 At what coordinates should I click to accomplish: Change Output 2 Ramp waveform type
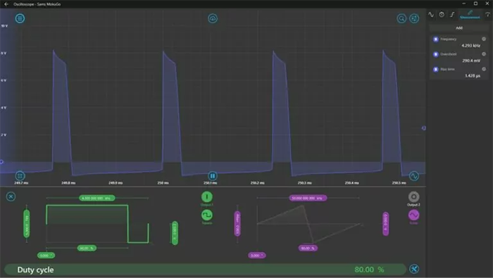tap(414, 215)
